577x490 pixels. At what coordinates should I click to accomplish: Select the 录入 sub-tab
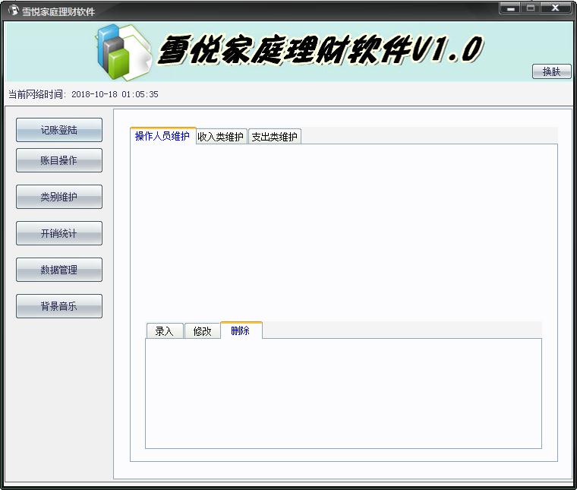(165, 331)
